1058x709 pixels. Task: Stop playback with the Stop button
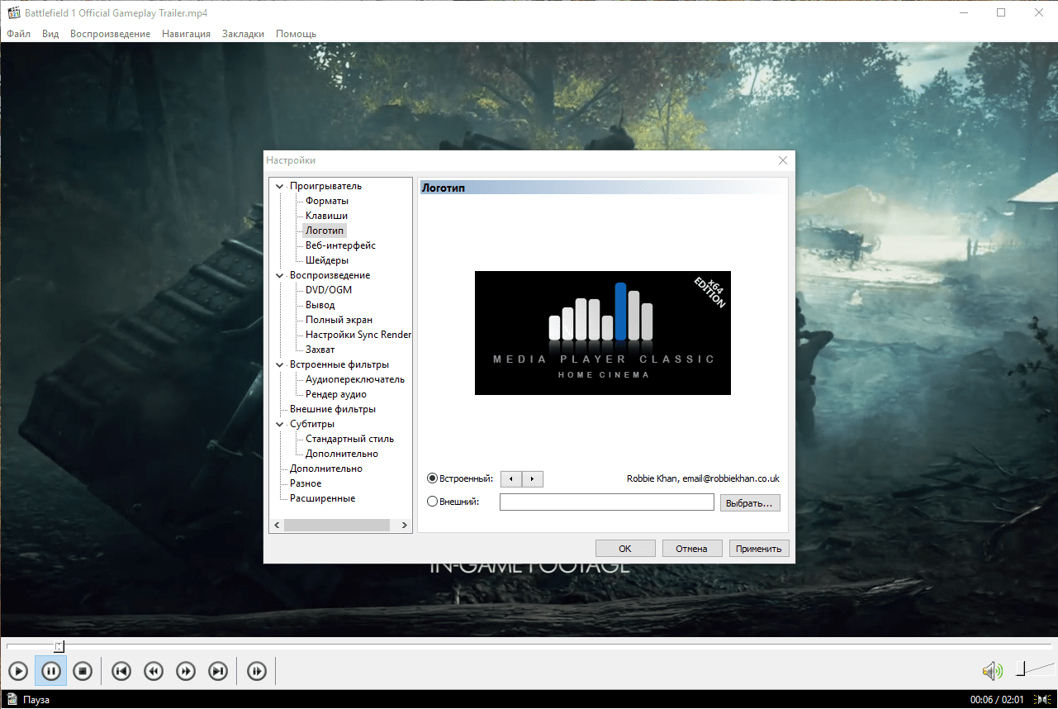pos(83,671)
